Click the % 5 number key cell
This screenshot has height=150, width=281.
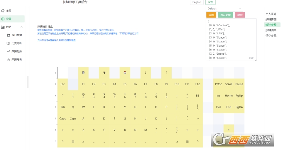pyautogui.click(x=115, y=96)
